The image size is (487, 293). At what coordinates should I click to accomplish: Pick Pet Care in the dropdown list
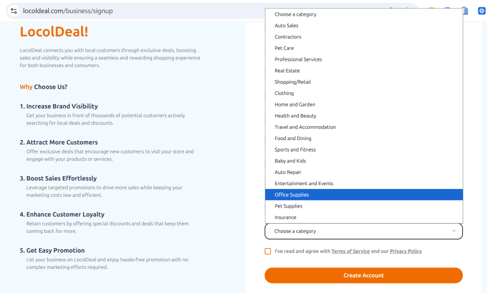[x=284, y=48]
